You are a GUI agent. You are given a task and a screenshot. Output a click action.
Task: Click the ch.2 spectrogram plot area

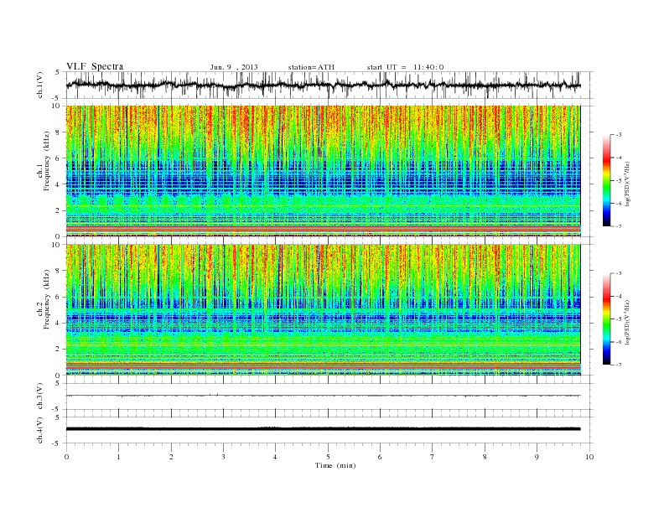pos(323,310)
